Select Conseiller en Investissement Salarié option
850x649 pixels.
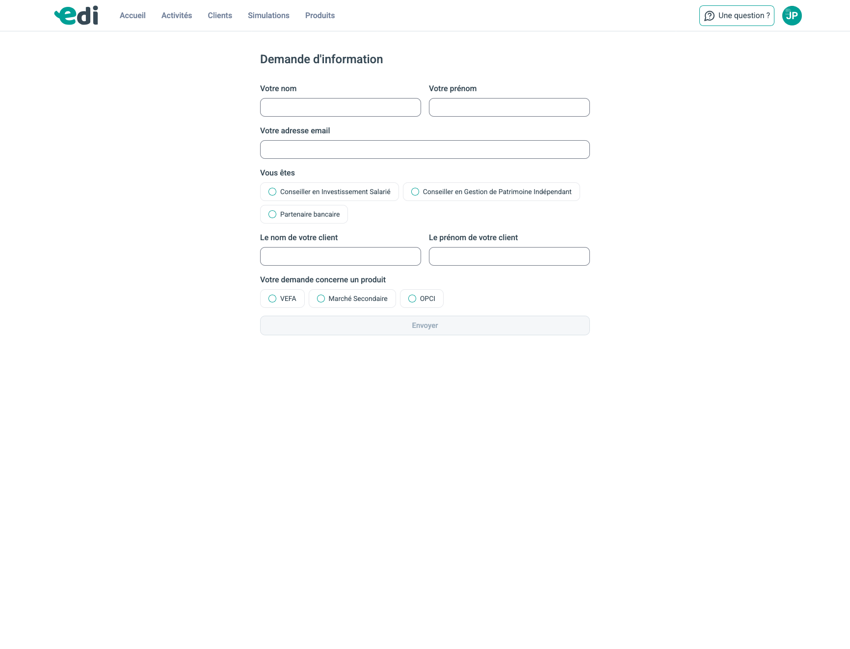click(x=272, y=192)
